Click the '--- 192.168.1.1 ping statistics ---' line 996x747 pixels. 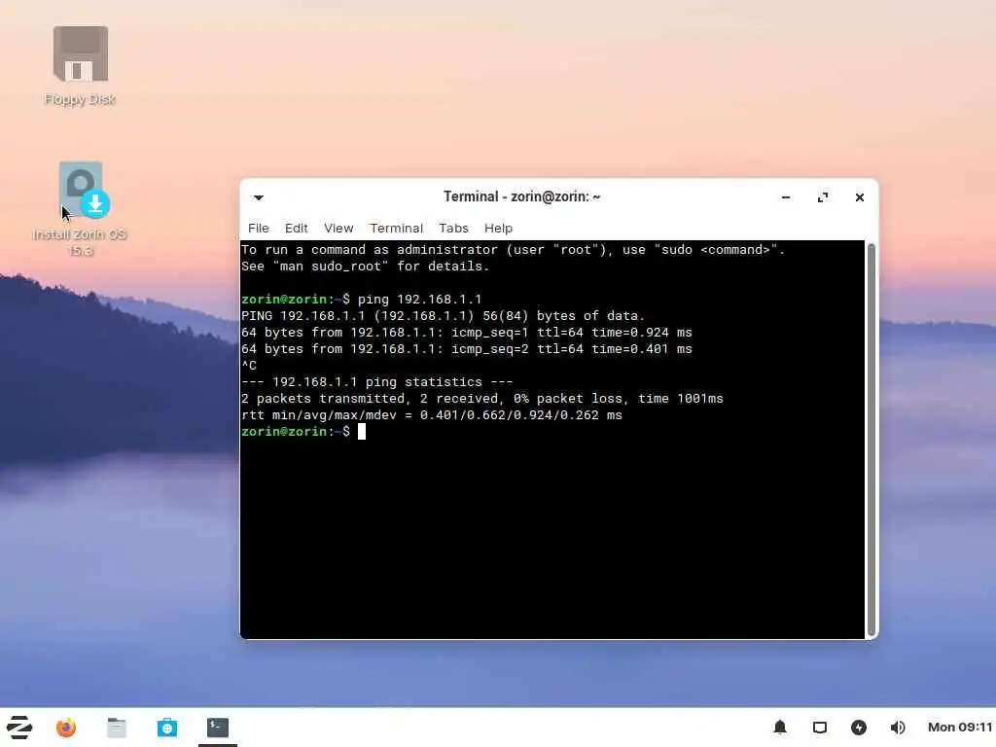pyautogui.click(x=377, y=381)
